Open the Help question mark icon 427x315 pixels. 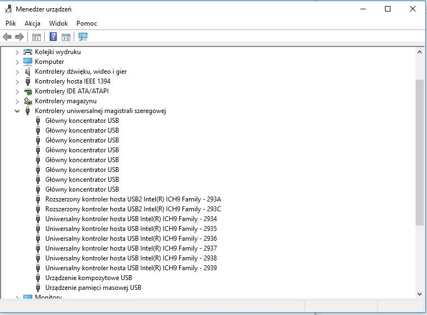tap(53, 37)
